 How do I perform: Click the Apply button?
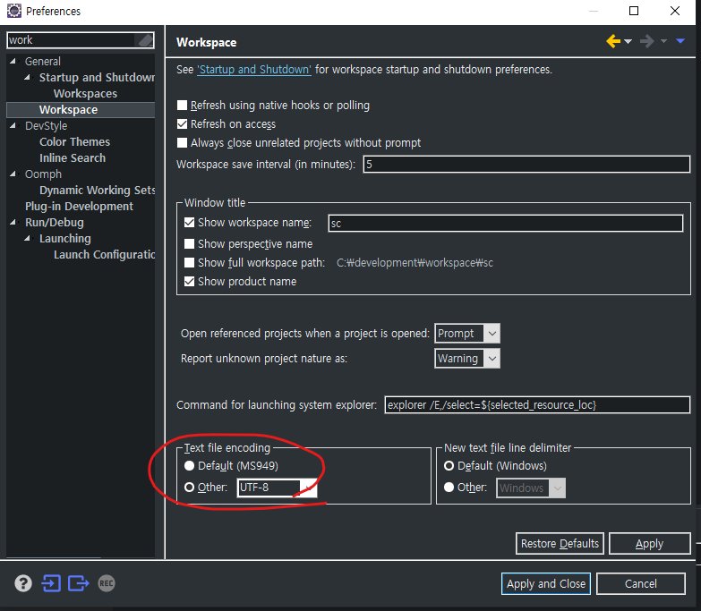pos(650,544)
